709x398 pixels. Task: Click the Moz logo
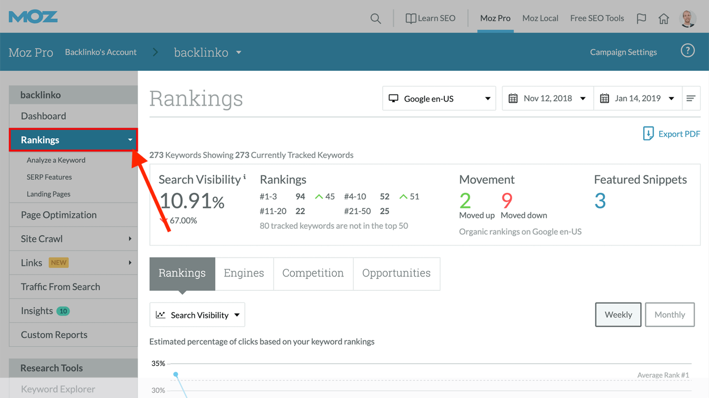(33, 17)
